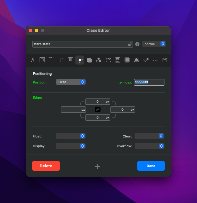
Task: Click the blue Done button
Action: click(151, 166)
